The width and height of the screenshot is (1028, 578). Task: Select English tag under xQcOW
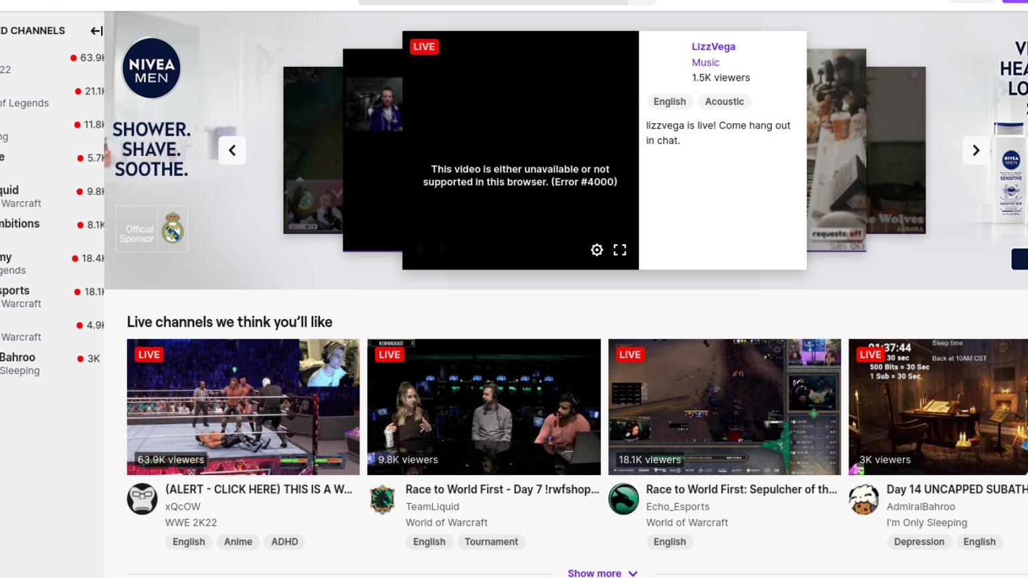click(189, 542)
